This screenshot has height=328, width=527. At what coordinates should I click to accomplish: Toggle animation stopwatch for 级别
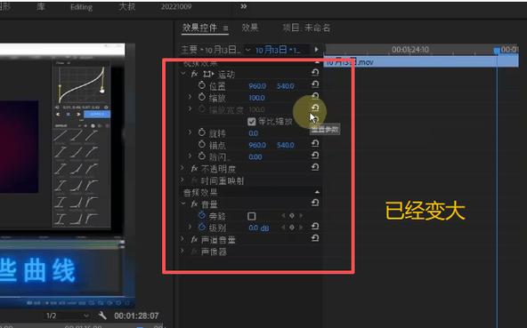(x=202, y=228)
